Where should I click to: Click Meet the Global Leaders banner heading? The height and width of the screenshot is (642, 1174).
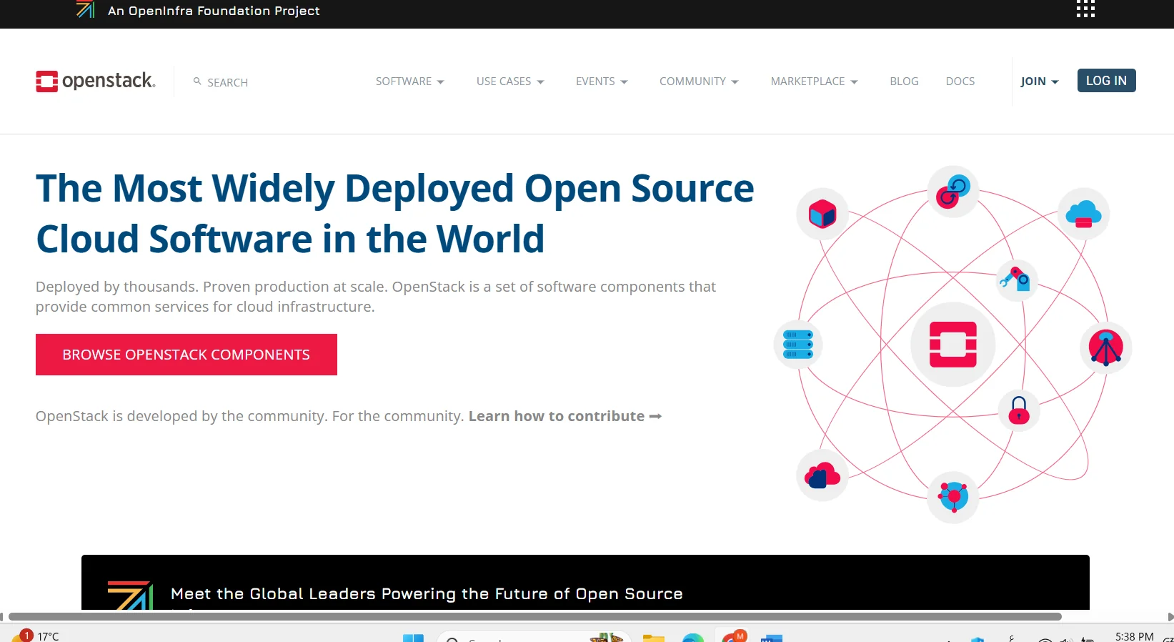(427, 594)
